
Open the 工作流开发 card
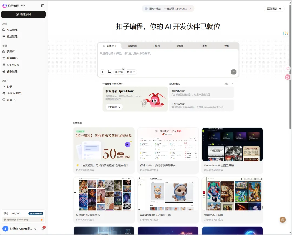[201, 105]
